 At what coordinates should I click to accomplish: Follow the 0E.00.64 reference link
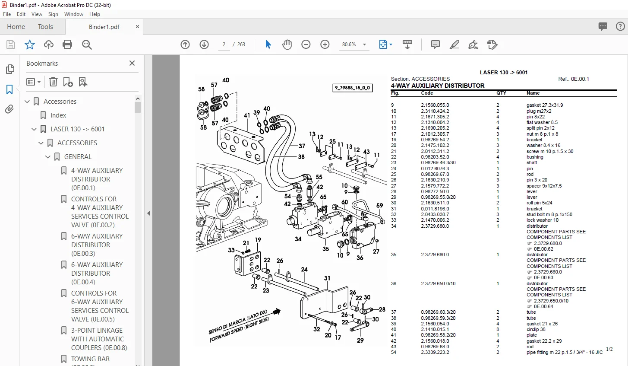pyautogui.click(x=543, y=307)
